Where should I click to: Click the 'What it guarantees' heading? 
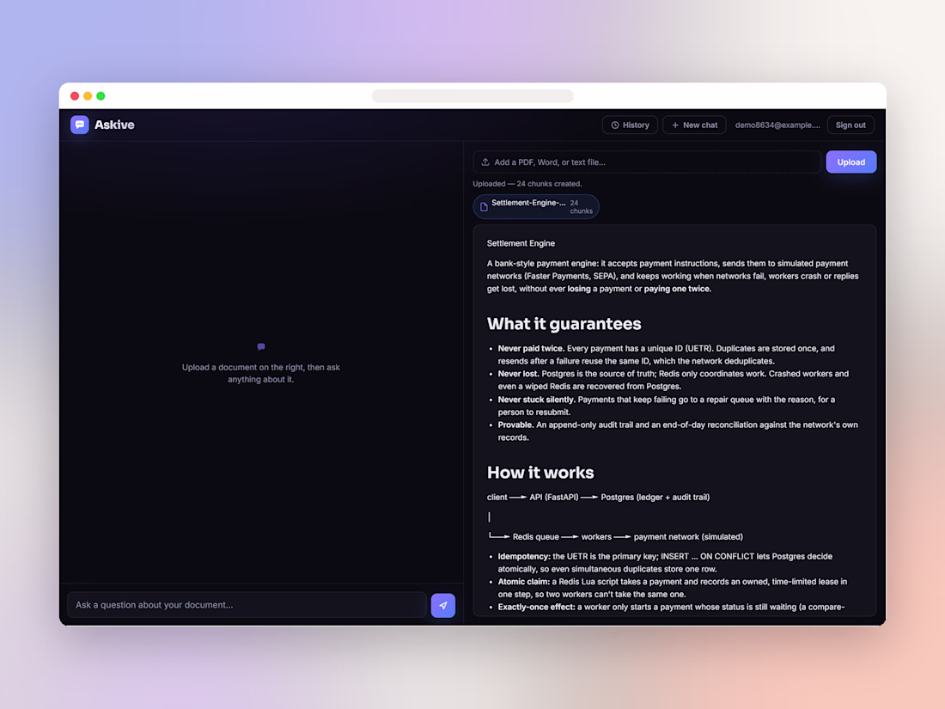coord(564,324)
